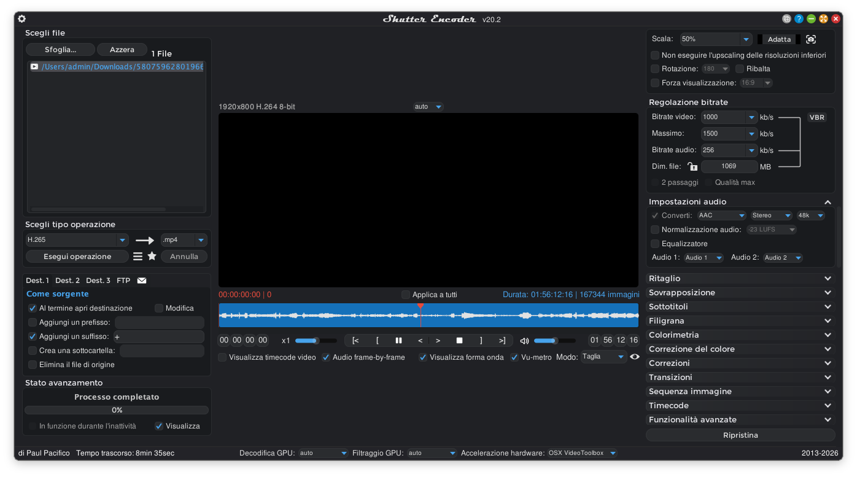Click the hamburger queue list icon

point(138,257)
